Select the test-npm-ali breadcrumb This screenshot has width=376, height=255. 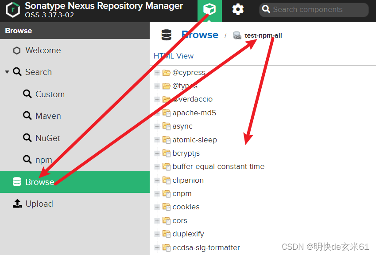[x=263, y=35]
